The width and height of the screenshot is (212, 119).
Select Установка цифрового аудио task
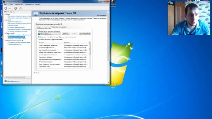[x=16, y=27]
